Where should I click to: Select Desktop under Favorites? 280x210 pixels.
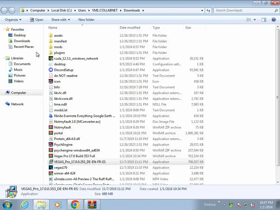(x=20, y=35)
